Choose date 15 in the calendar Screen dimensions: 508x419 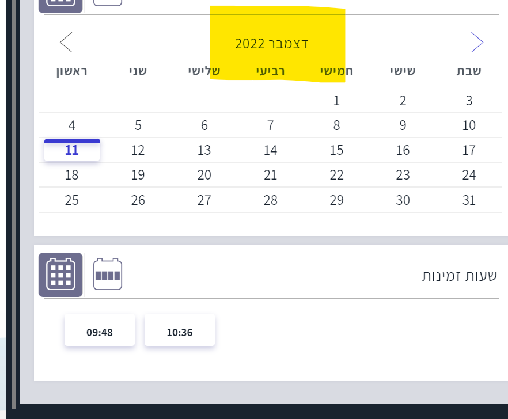pyautogui.click(x=336, y=151)
